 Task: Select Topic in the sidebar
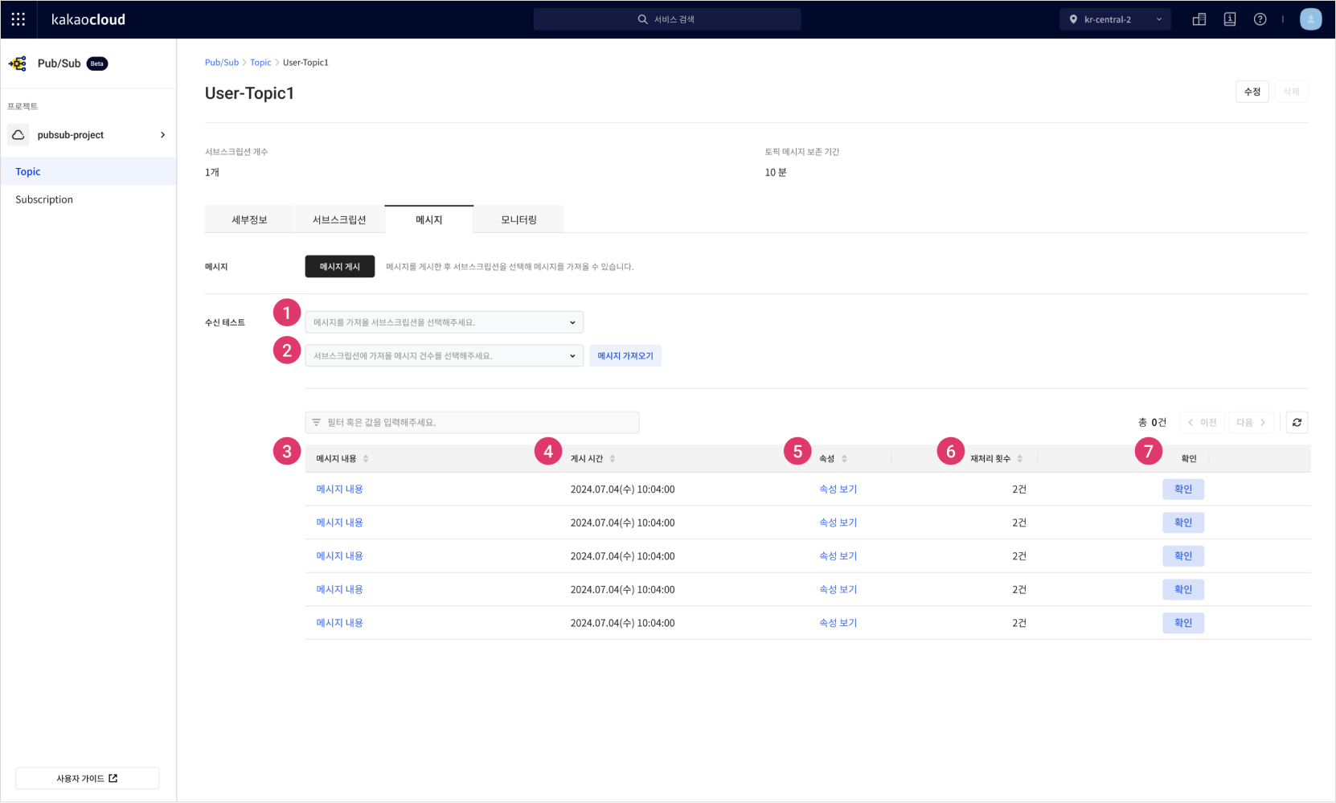click(88, 171)
